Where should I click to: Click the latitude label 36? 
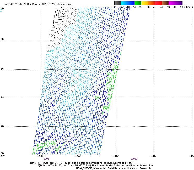2,69
